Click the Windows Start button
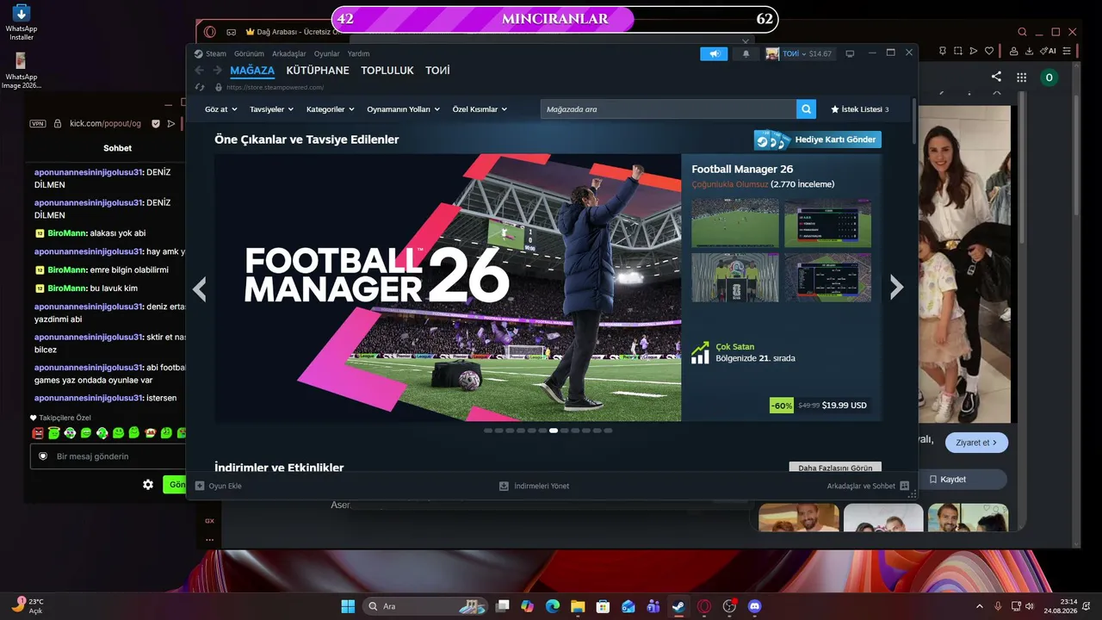The width and height of the screenshot is (1102, 620). [348, 606]
